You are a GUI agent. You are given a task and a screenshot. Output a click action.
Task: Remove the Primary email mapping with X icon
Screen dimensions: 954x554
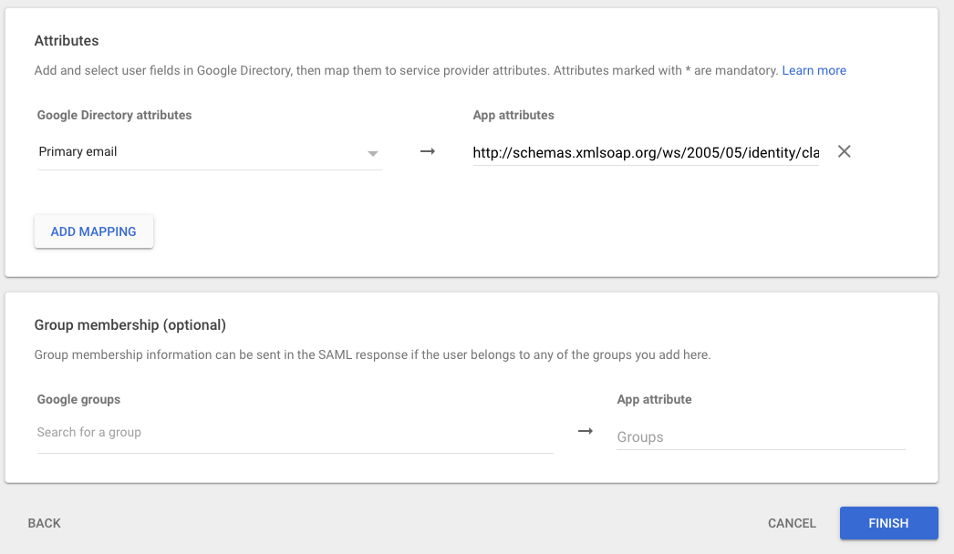(844, 152)
